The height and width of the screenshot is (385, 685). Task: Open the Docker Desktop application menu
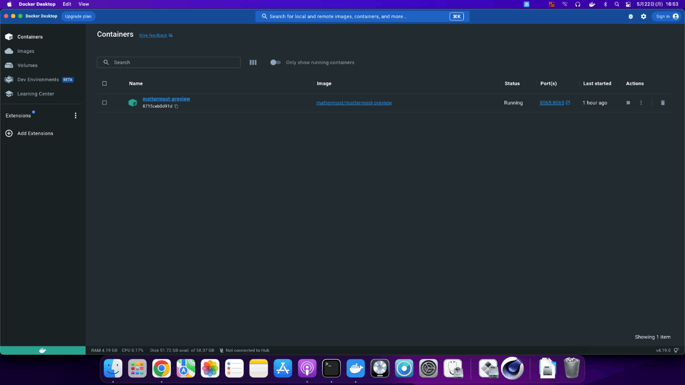point(37,4)
